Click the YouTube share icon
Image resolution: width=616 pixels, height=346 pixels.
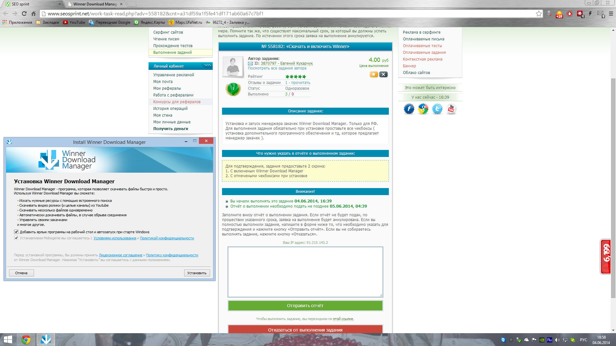click(451, 109)
